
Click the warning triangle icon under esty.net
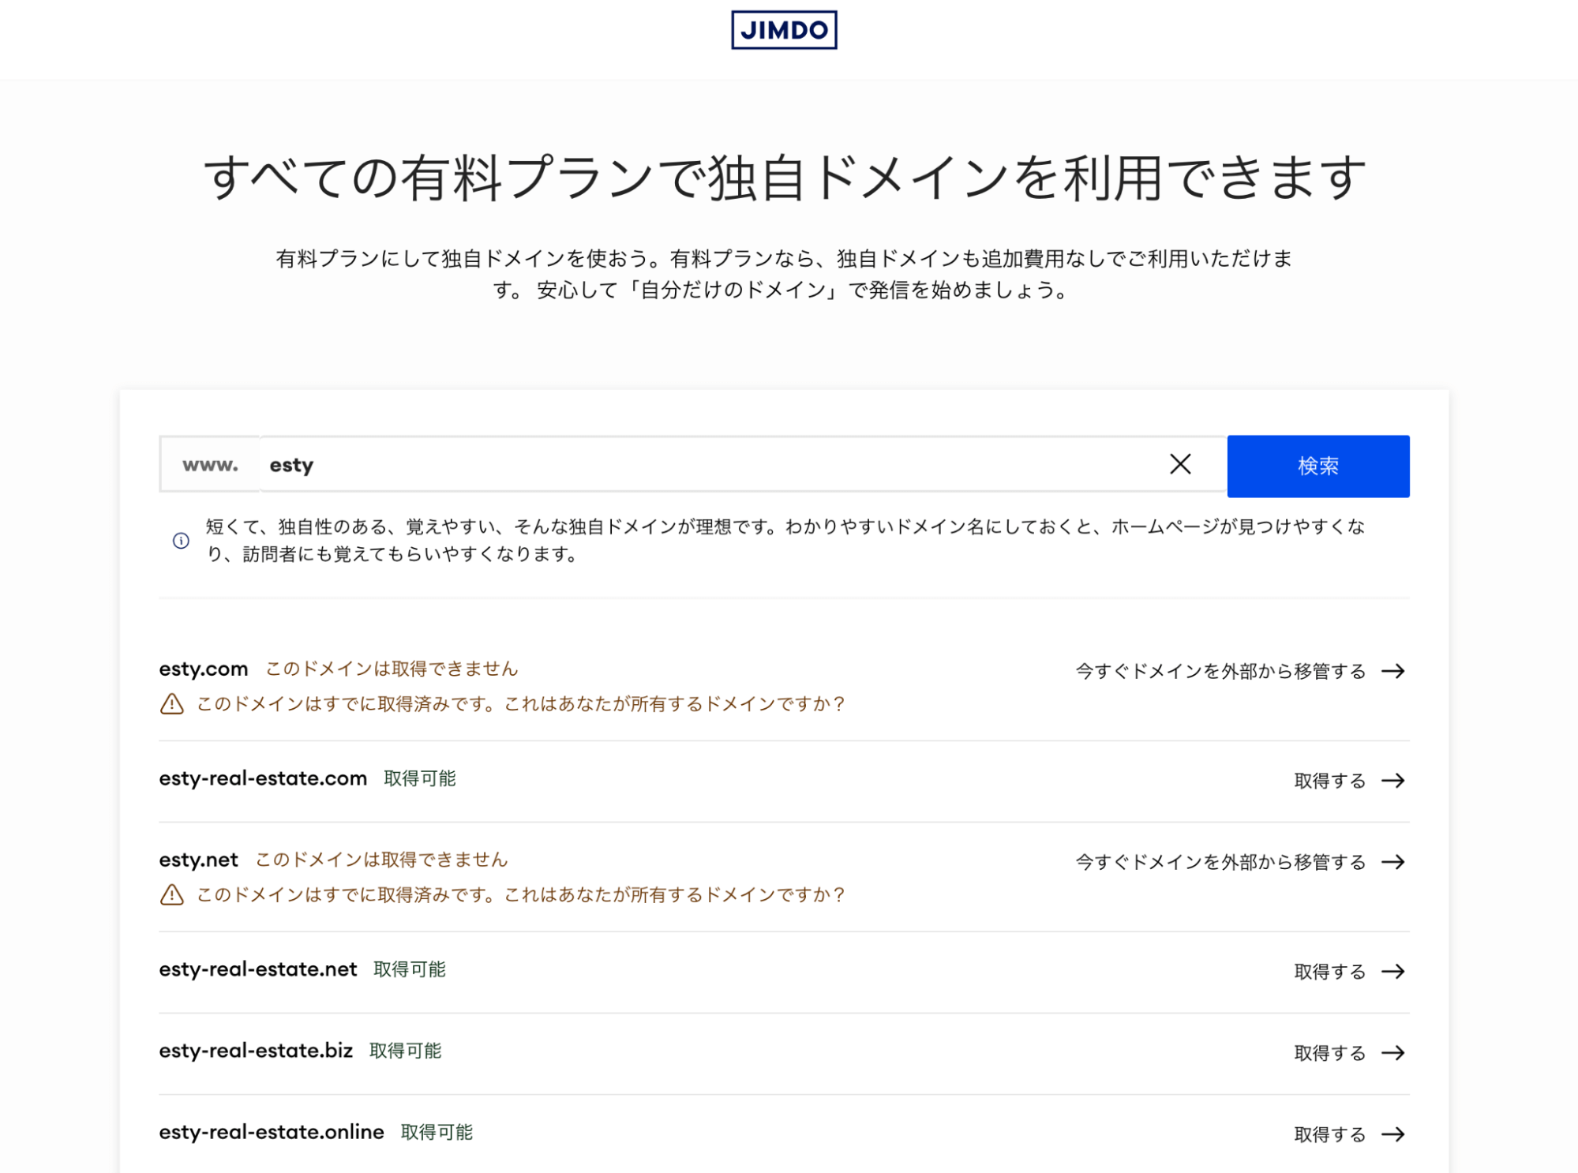[x=171, y=895]
